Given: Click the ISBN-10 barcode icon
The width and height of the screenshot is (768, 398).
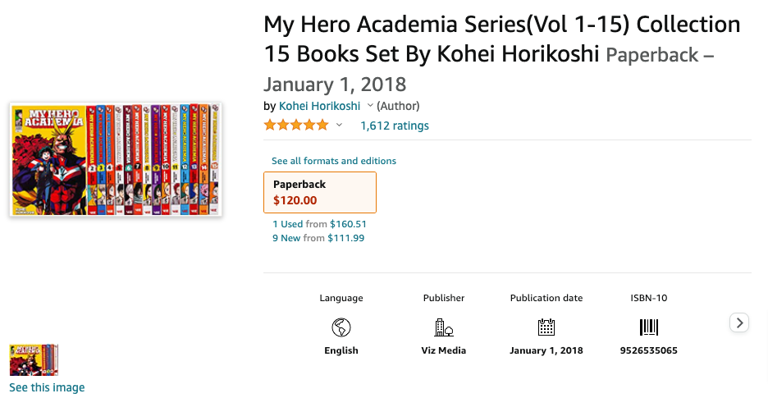Looking at the screenshot, I should click(649, 327).
